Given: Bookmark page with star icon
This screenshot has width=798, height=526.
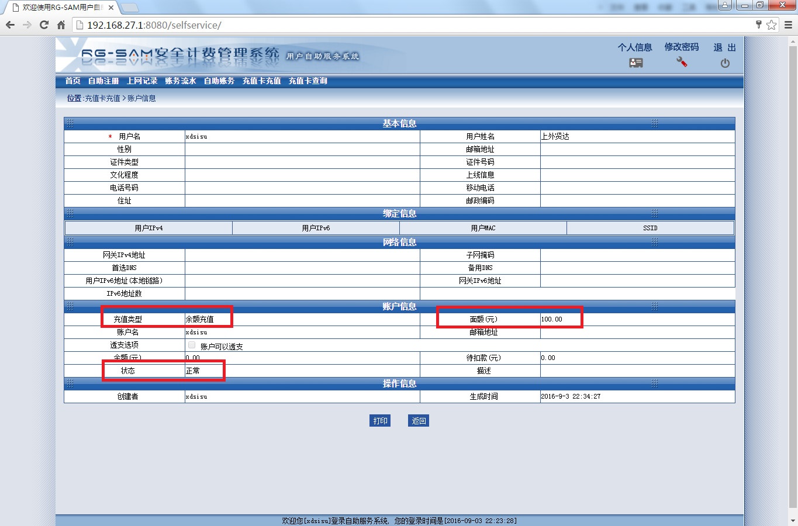Looking at the screenshot, I should pyautogui.click(x=771, y=25).
